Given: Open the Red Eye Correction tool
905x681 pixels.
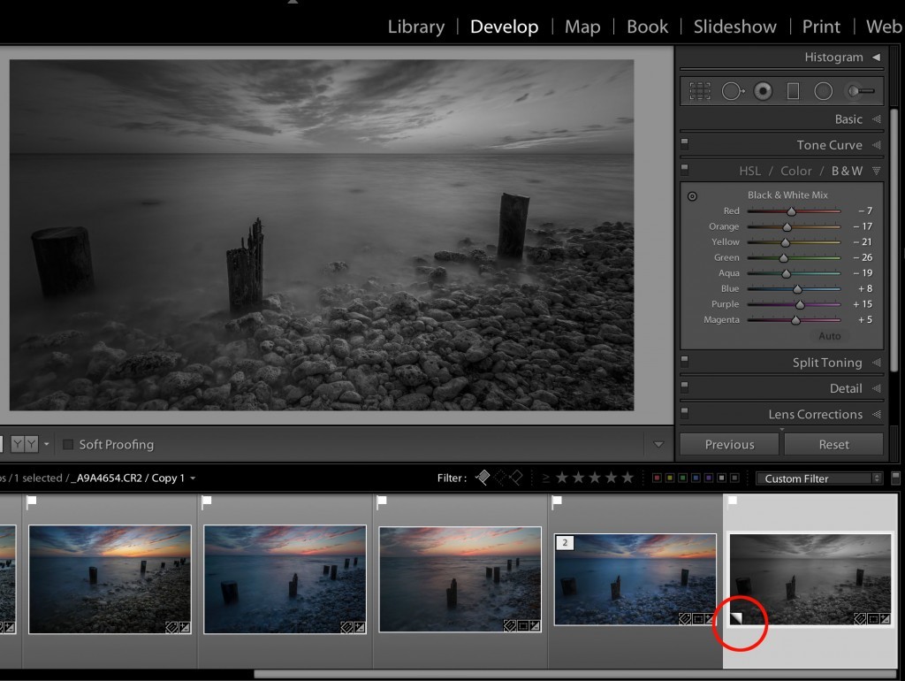Looking at the screenshot, I should coord(764,90).
